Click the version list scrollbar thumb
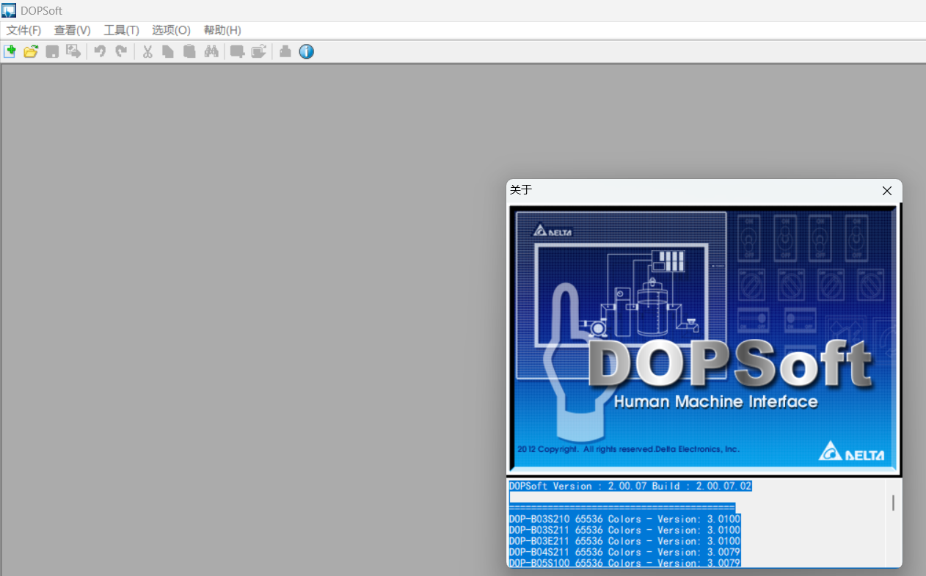The width and height of the screenshot is (926, 576). click(x=893, y=503)
